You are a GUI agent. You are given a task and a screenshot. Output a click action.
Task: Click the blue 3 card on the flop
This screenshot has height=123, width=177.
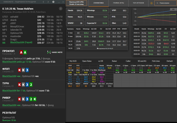click(27, 70)
